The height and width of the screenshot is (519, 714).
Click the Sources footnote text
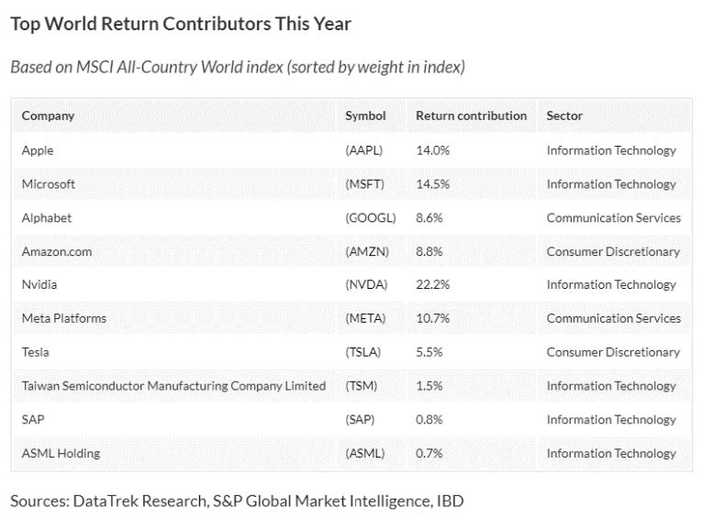(x=237, y=501)
